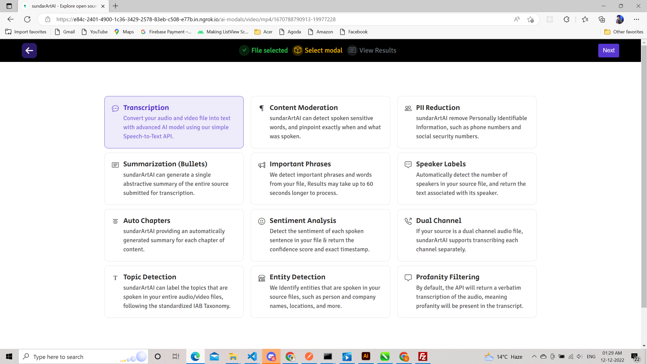Screen dimensions: 647x364
Task: Open the browser Settings and more menu
Action: 636,19
